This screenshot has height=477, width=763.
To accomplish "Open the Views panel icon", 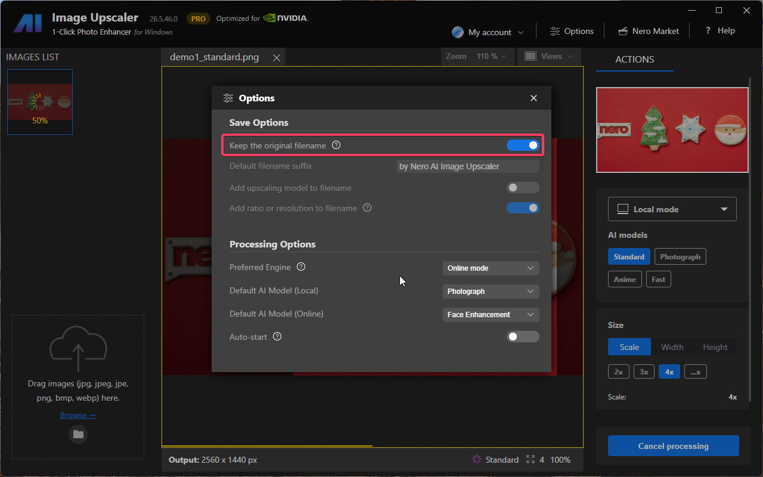I will point(529,56).
